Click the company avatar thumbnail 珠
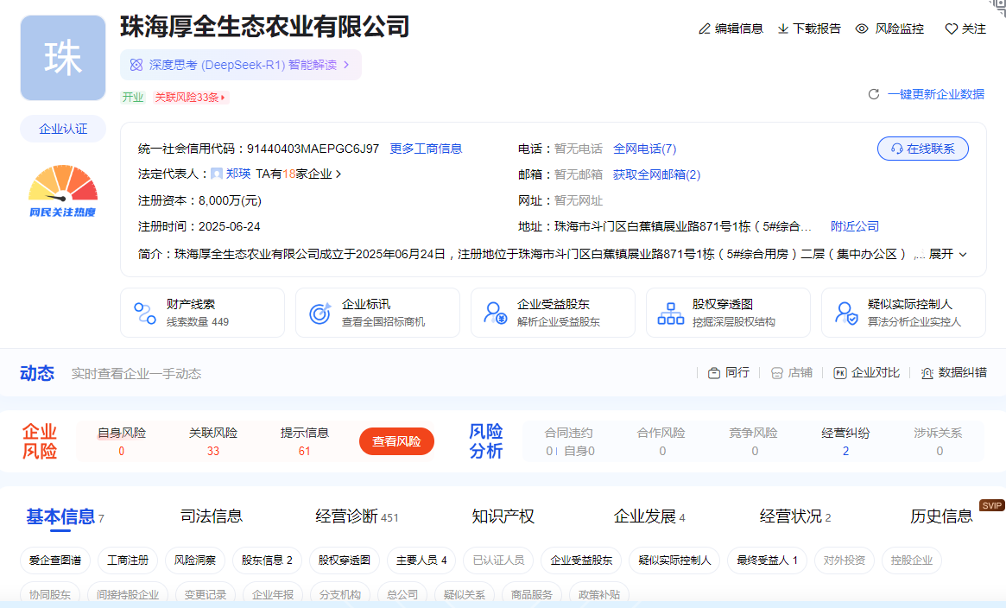This screenshot has width=1006, height=608. [x=63, y=58]
